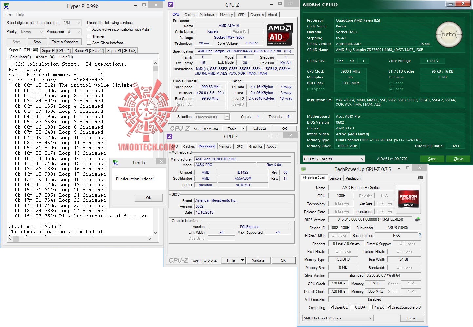Click Tools button in CPU-Z Mainboard window
The image size is (473, 327).
tap(230, 260)
